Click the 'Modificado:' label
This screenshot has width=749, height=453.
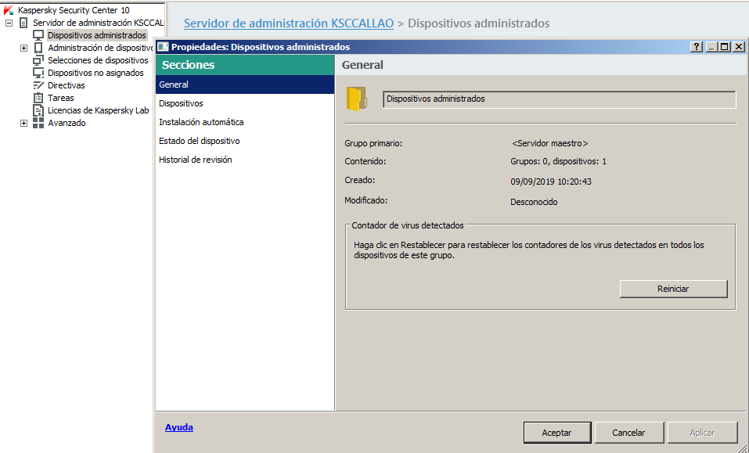click(366, 200)
